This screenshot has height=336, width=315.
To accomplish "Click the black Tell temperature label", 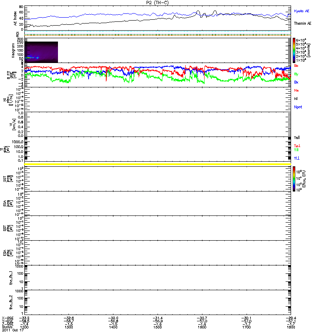I will point(297,138).
